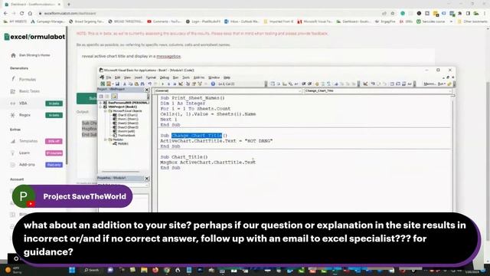Screen dimensions: 490x276
Task: Open the Microsoft Visual bookmark in bookmarks bar
Action: pos(315,21)
